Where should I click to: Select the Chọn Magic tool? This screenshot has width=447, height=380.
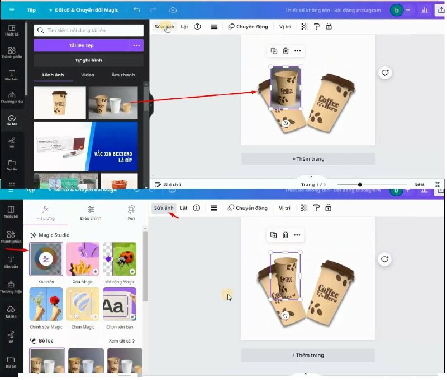(83, 304)
